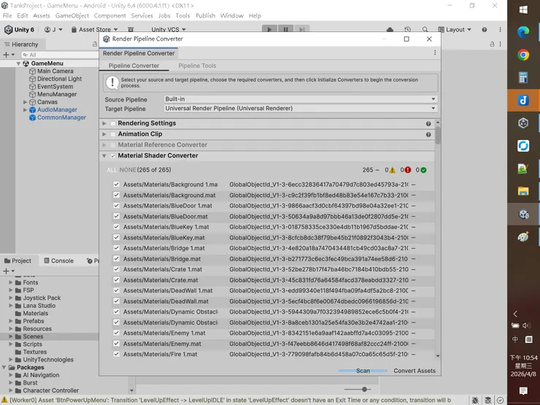Open Unity Hub from the taskbar
Screen dimensions: 540x405
pyautogui.click(x=523, y=123)
